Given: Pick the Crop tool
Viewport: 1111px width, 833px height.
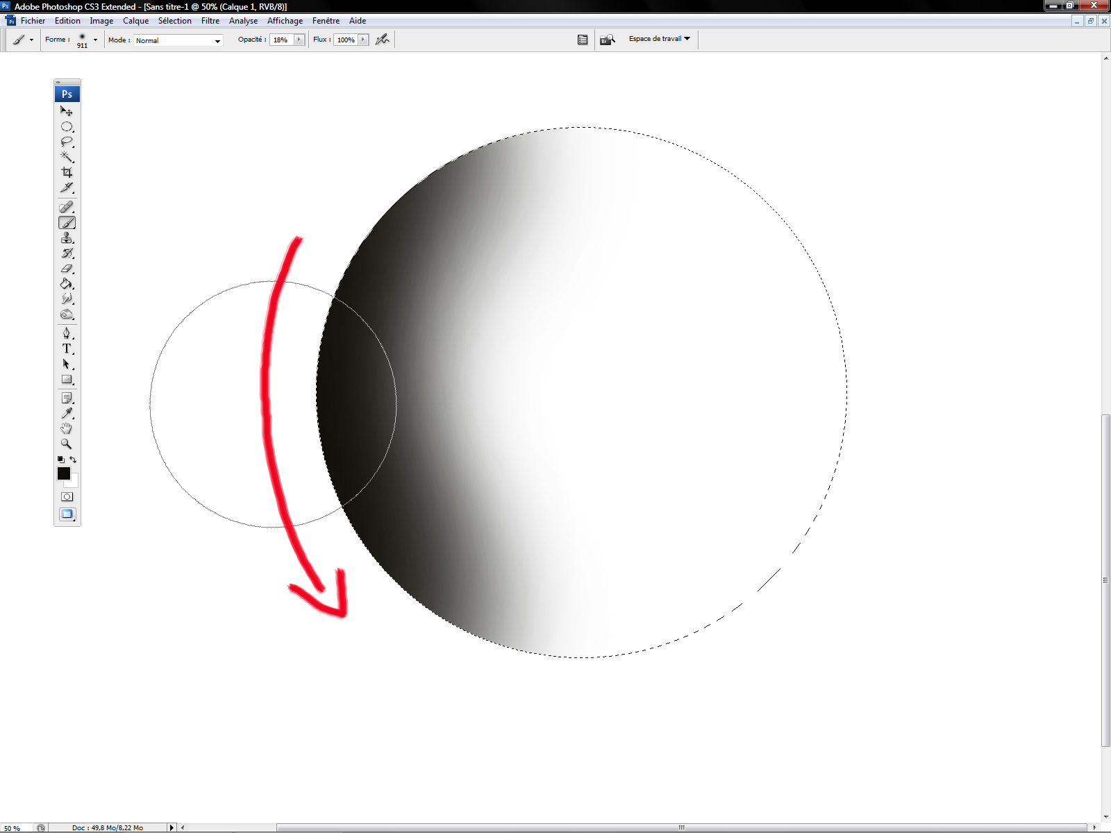Looking at the screenshot, I should (67, 172).
